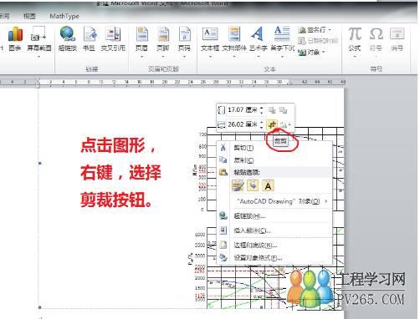Paste as text-only 'A' option
Viewport: 420px width, 319px height.
268,185
